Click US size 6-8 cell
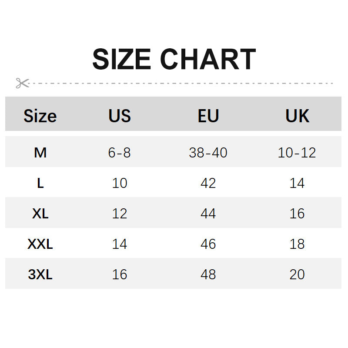This screenshot has height=348, width=348. [x=120, y=153]
